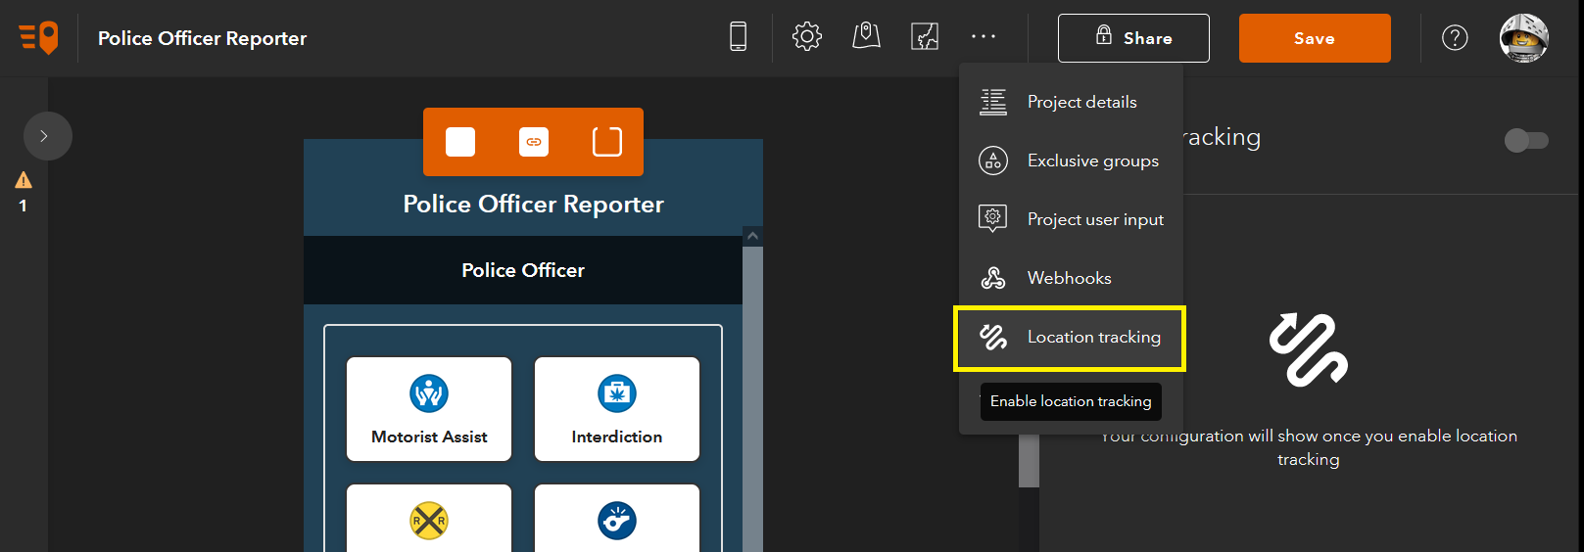1584x552 pixels.
Task: Select Exclusive groups menu item
Action: [x=1072, y=161]
